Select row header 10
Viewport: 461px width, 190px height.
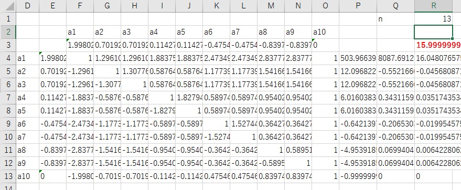pyautogui.click(x=8, y=137)
